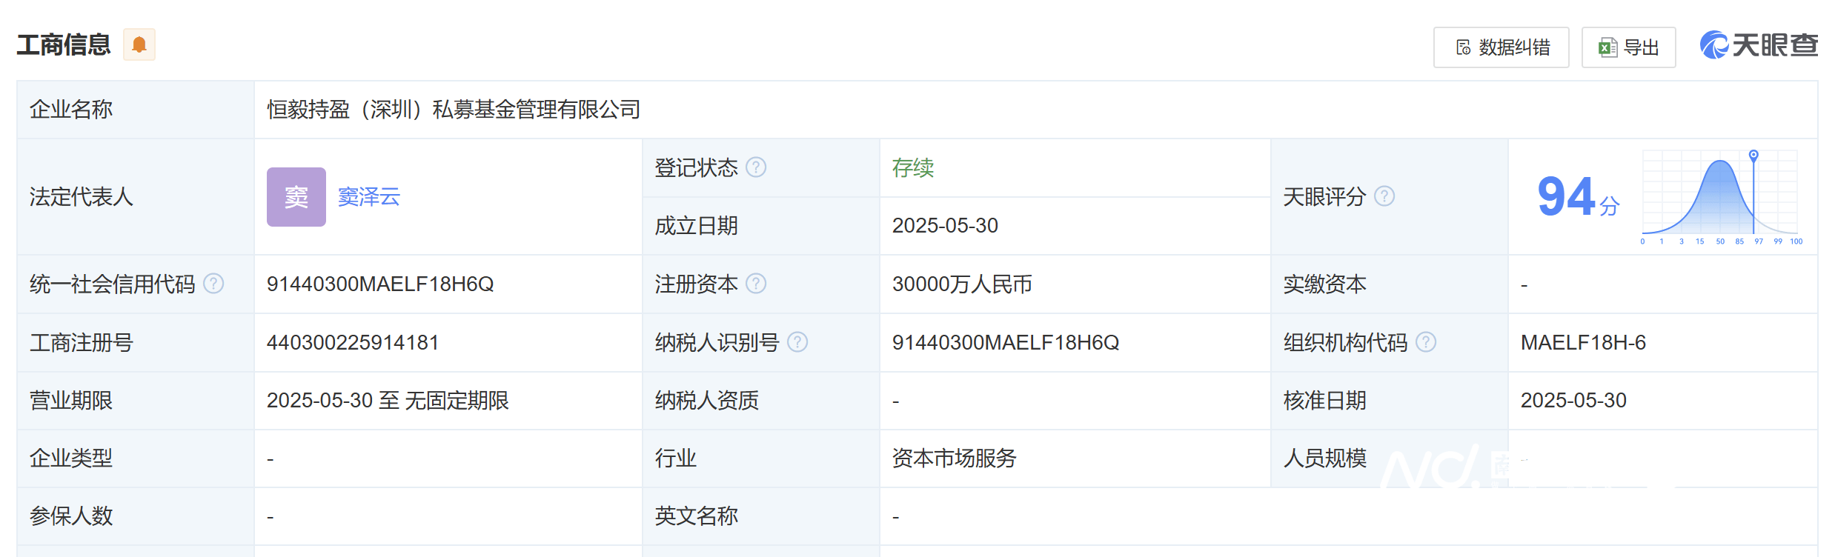Show help for 注册资本
1835x557 pixels.
tap(756, 284)
